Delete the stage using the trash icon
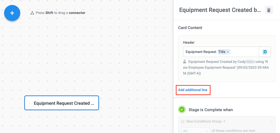The image size is (280, 133). 269,10
